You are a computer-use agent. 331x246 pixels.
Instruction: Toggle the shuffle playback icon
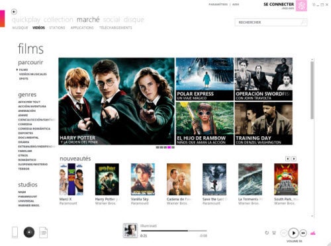click(x=274, y=233)
